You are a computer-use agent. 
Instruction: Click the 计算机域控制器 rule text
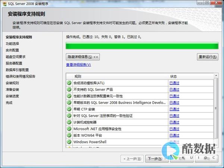pyautogui.click(x=85, y=122)
